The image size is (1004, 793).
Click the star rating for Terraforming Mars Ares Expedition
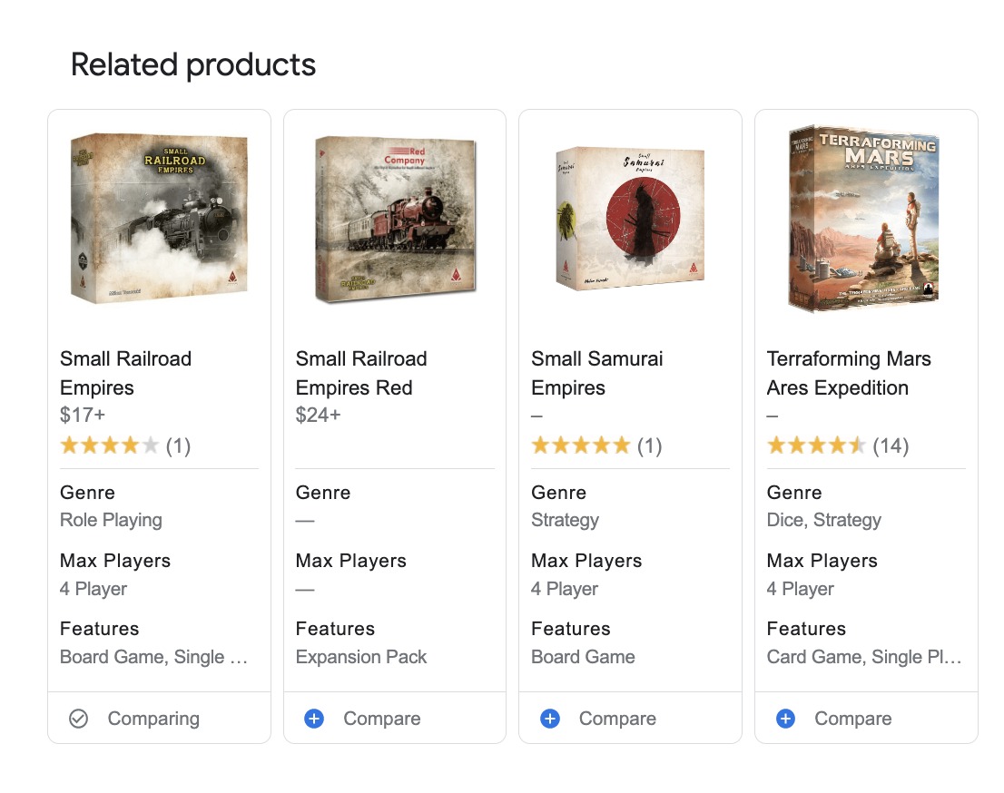coord(816,445)
